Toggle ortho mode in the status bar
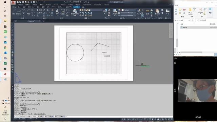Screen dimensions: 217x122 (131, 119)
